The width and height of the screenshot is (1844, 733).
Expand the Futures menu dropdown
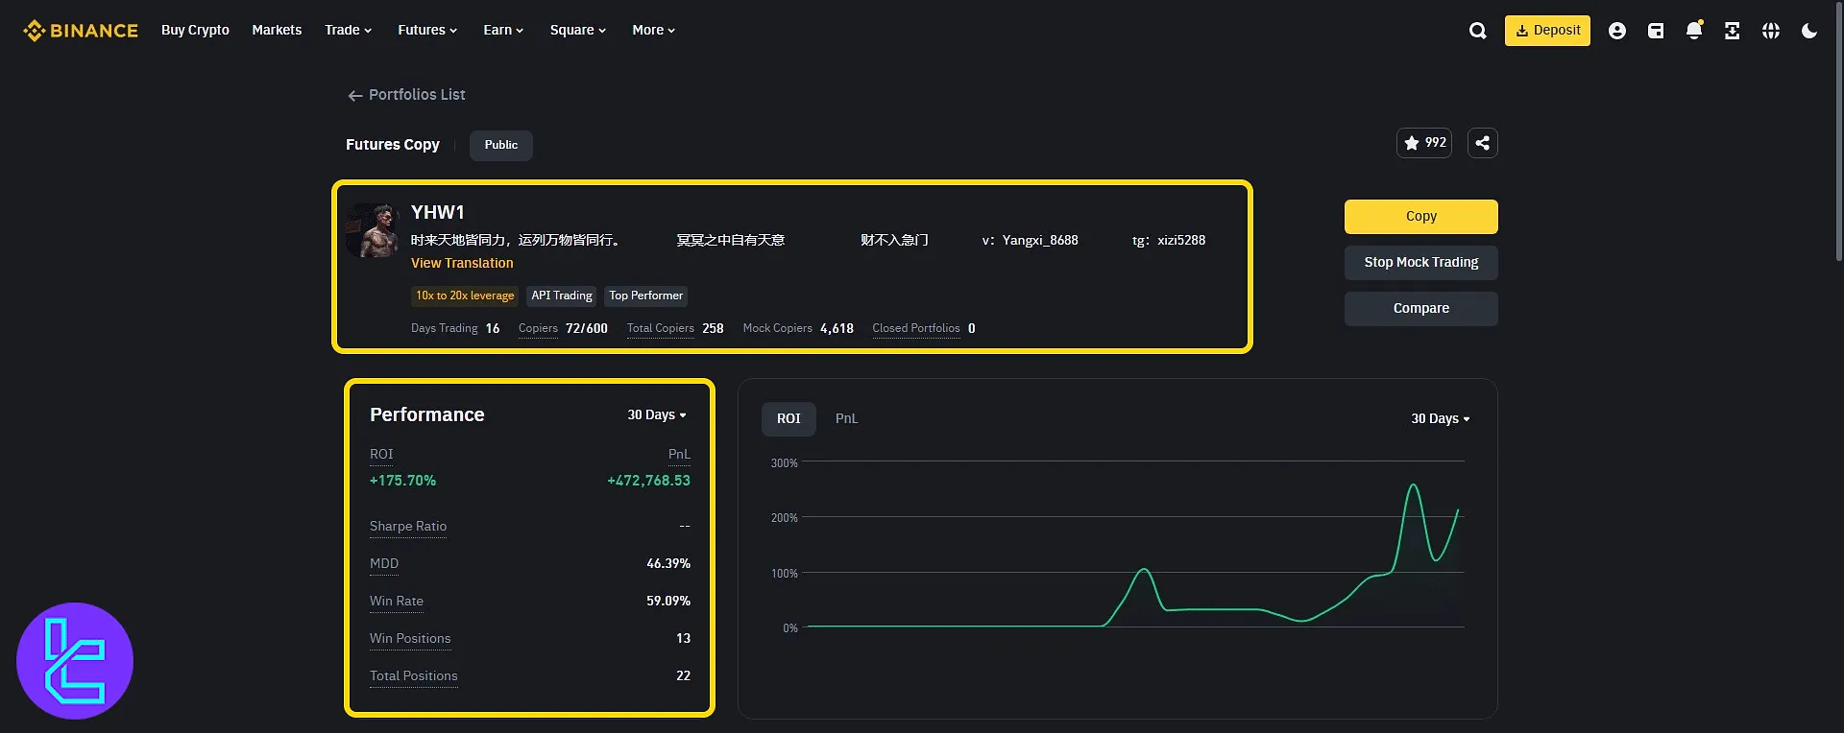tap(427, 31)
